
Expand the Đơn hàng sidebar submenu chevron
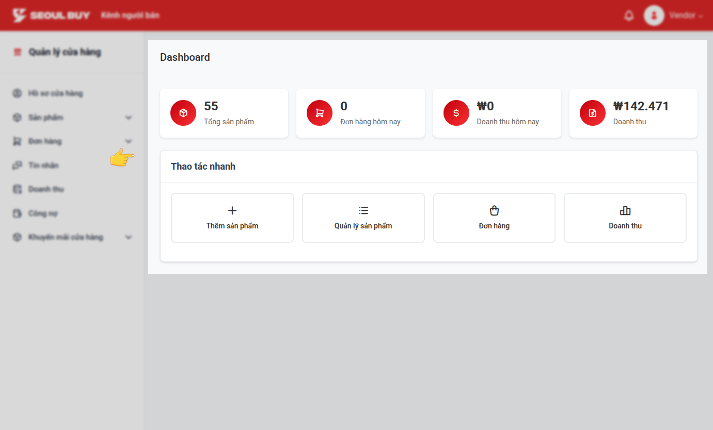click(x=129, y=141)
